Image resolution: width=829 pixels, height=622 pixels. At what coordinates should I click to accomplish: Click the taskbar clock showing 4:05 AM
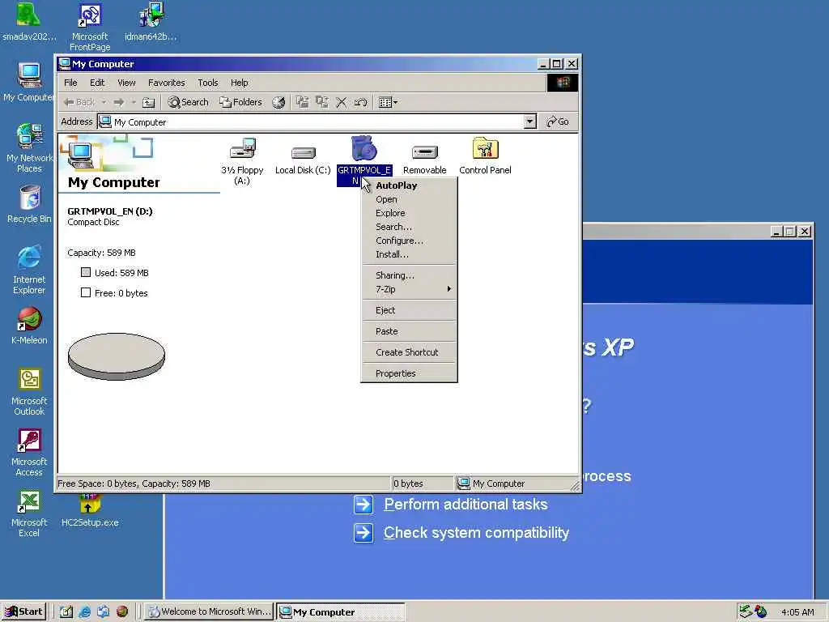(797, 612)
